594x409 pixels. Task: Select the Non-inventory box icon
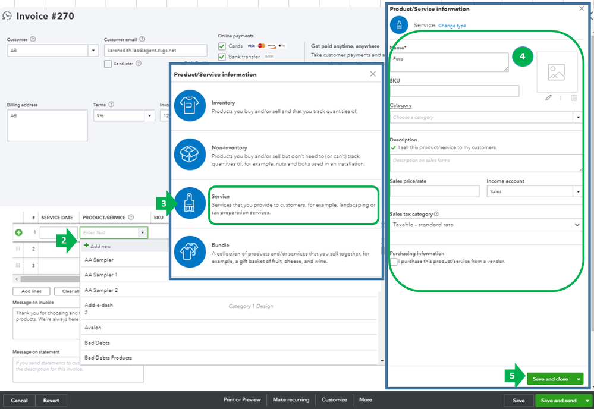point(190,155)
